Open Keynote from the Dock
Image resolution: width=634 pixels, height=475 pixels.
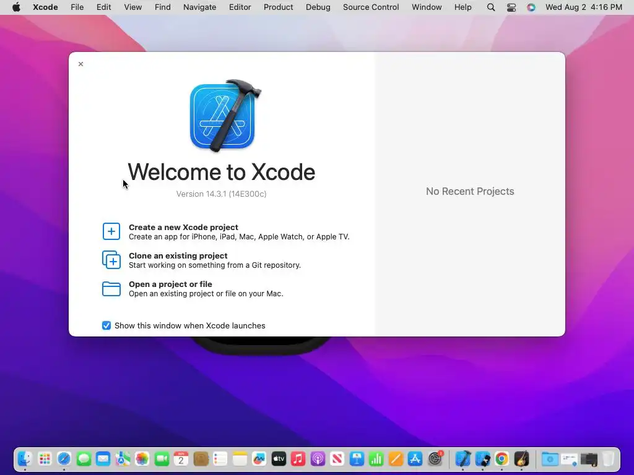click(357, 459)
